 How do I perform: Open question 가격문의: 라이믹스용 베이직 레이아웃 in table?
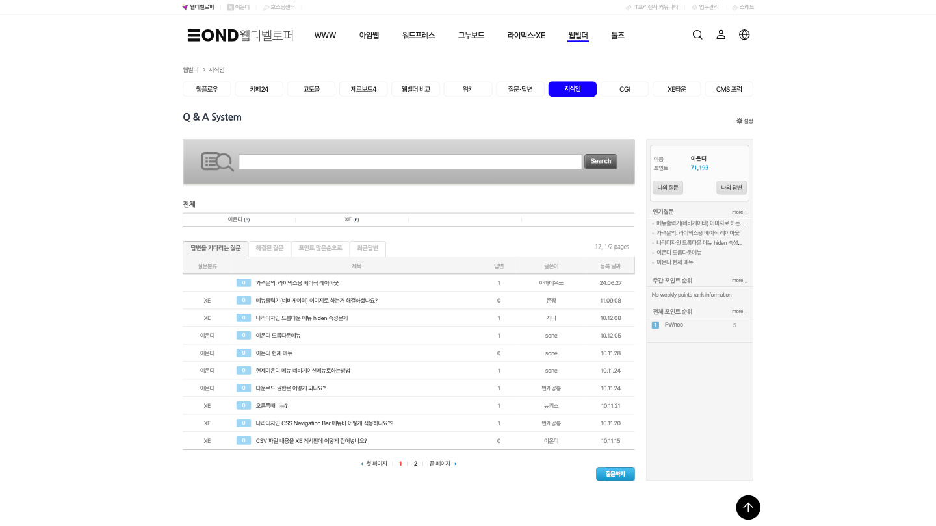[297, 283]
